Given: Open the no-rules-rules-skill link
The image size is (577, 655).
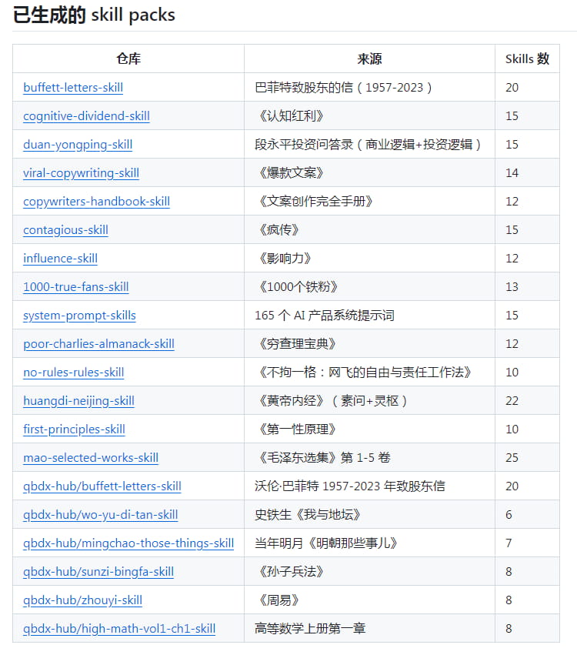Looking at the screenshot, I should [74, 372].
